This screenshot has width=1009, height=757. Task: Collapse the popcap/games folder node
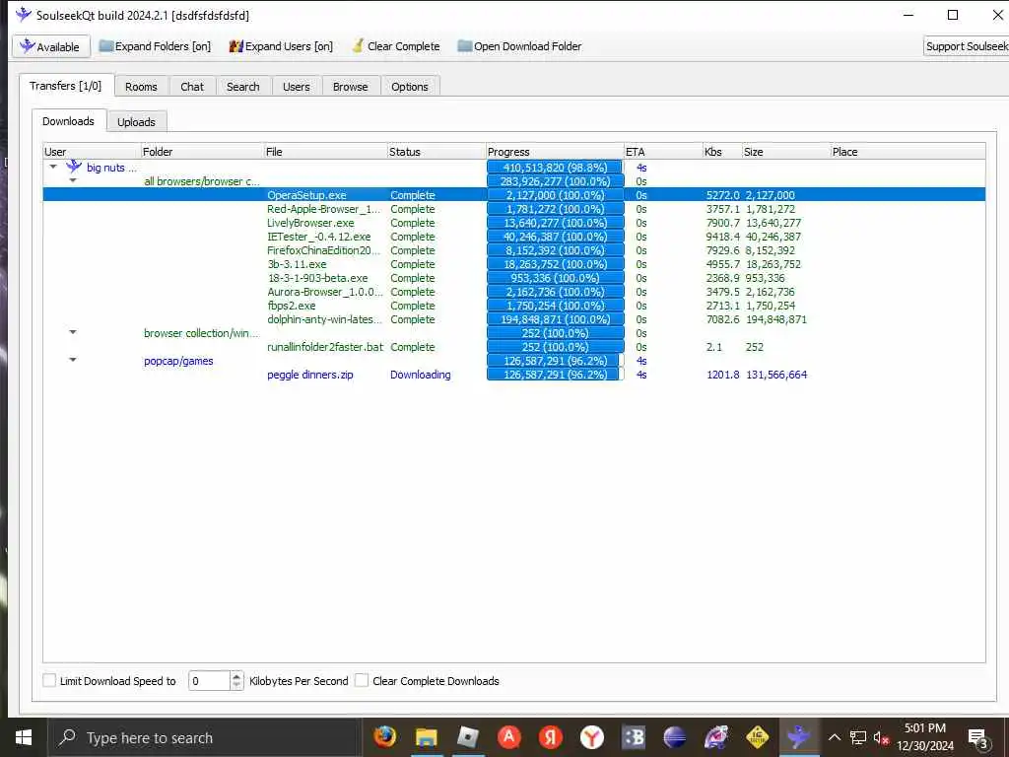pos(73,361)
